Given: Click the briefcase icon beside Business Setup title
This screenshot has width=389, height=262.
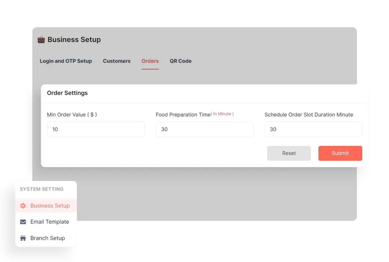Looking at the screenshot, I should [x=41, y=40].
